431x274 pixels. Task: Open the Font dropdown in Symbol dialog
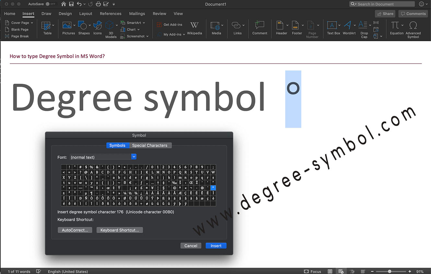(134, 156)
